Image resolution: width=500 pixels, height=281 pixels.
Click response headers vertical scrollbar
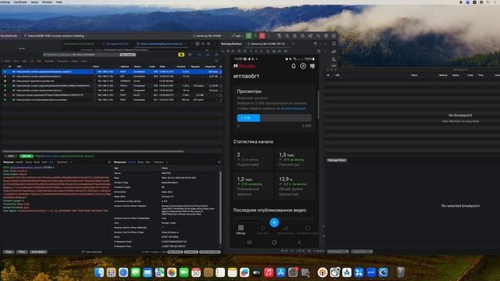[220, 208]
